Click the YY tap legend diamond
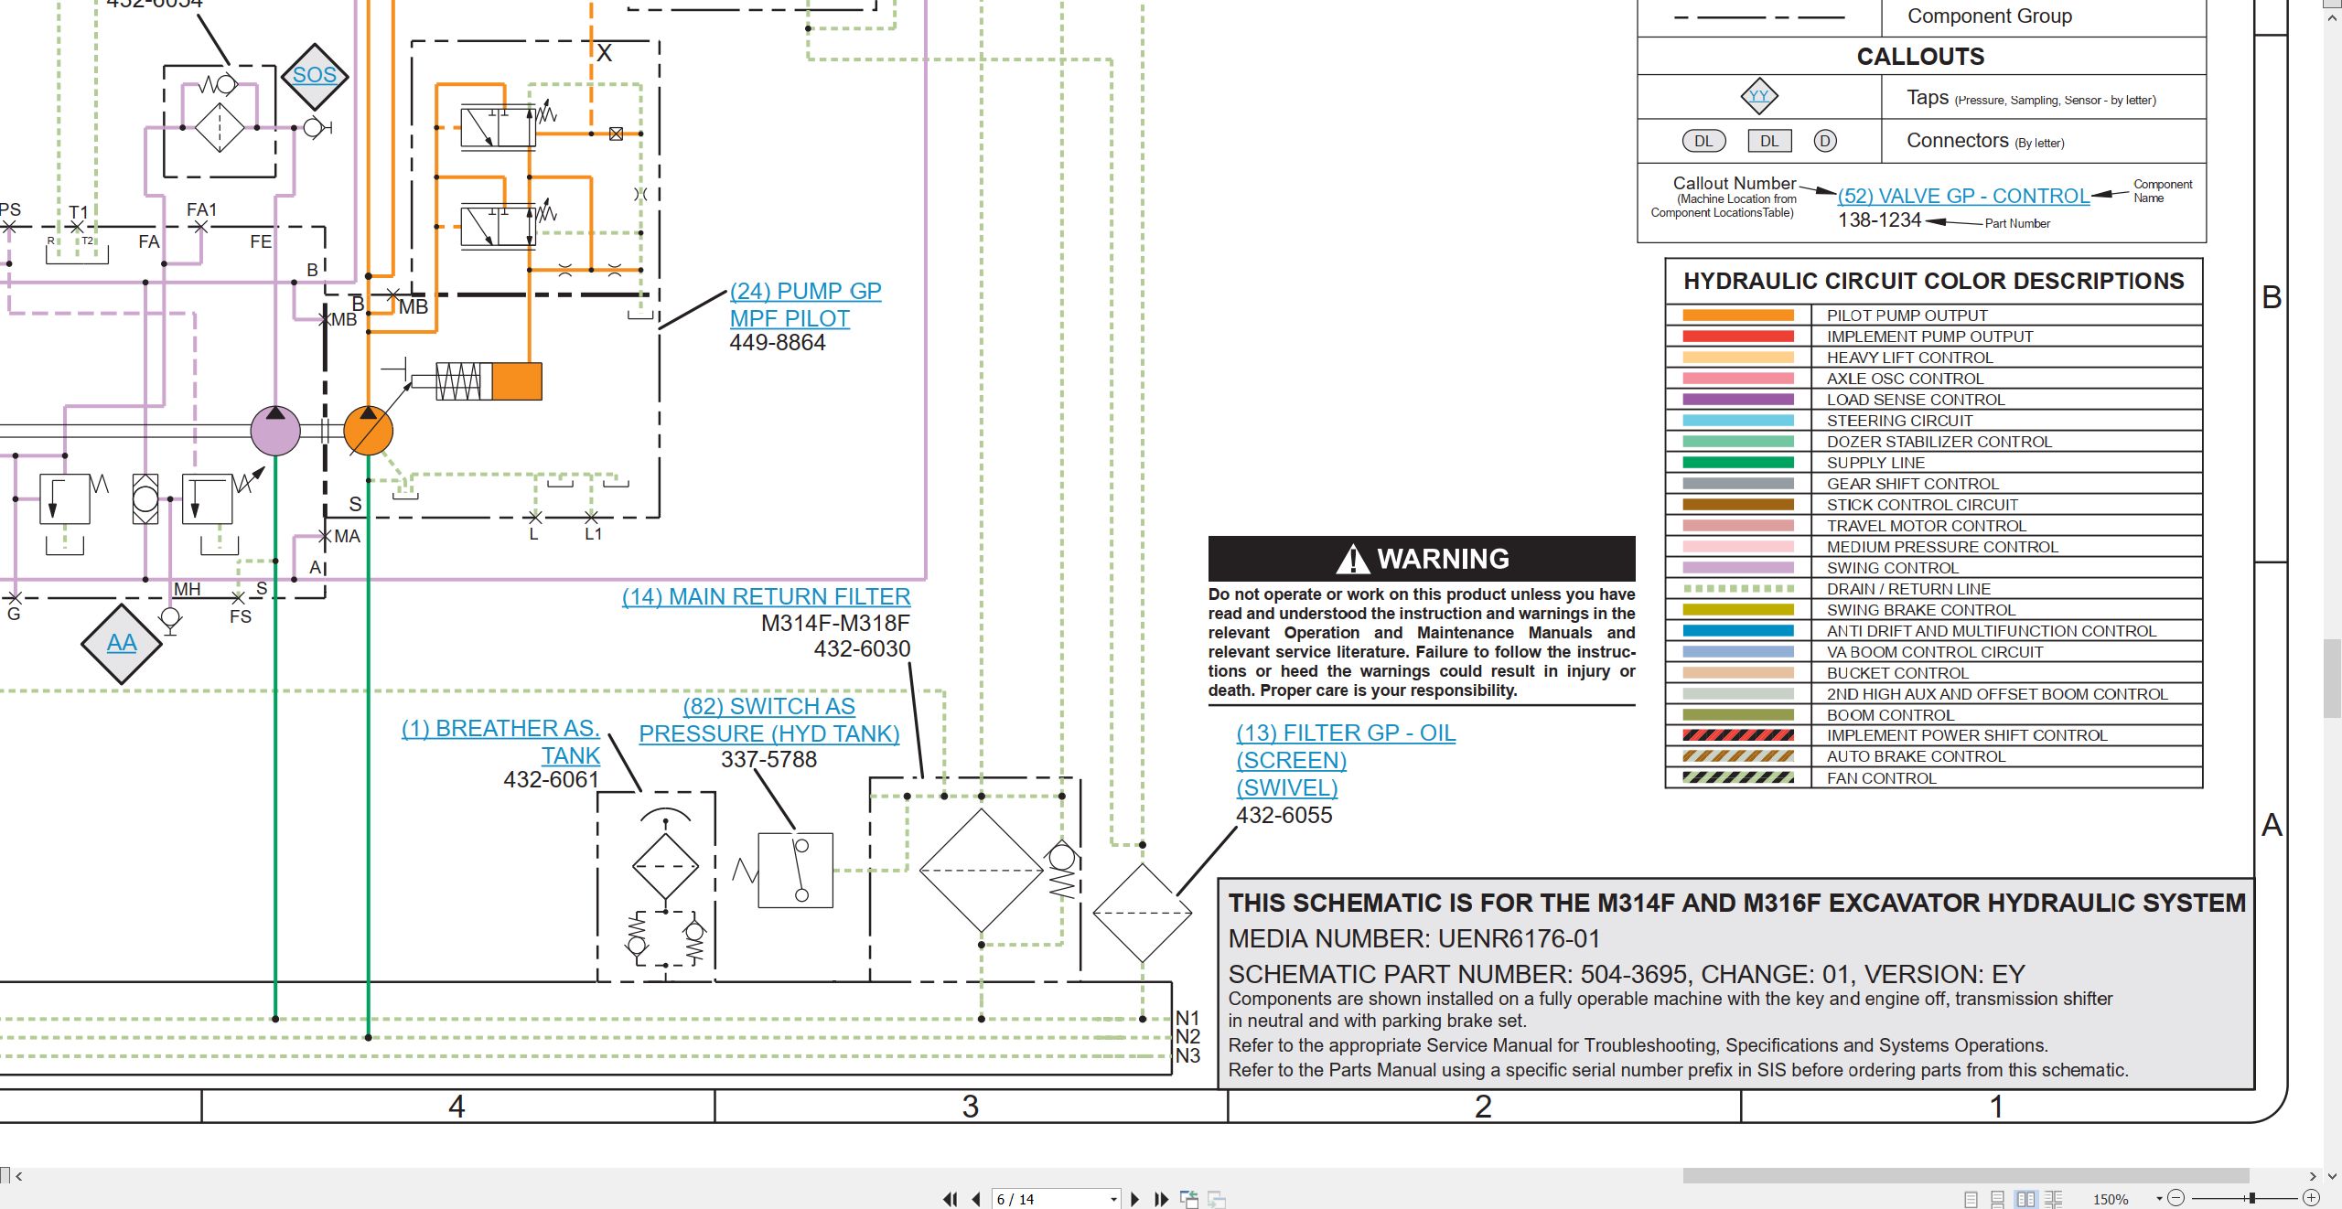 coord(1758,96)
